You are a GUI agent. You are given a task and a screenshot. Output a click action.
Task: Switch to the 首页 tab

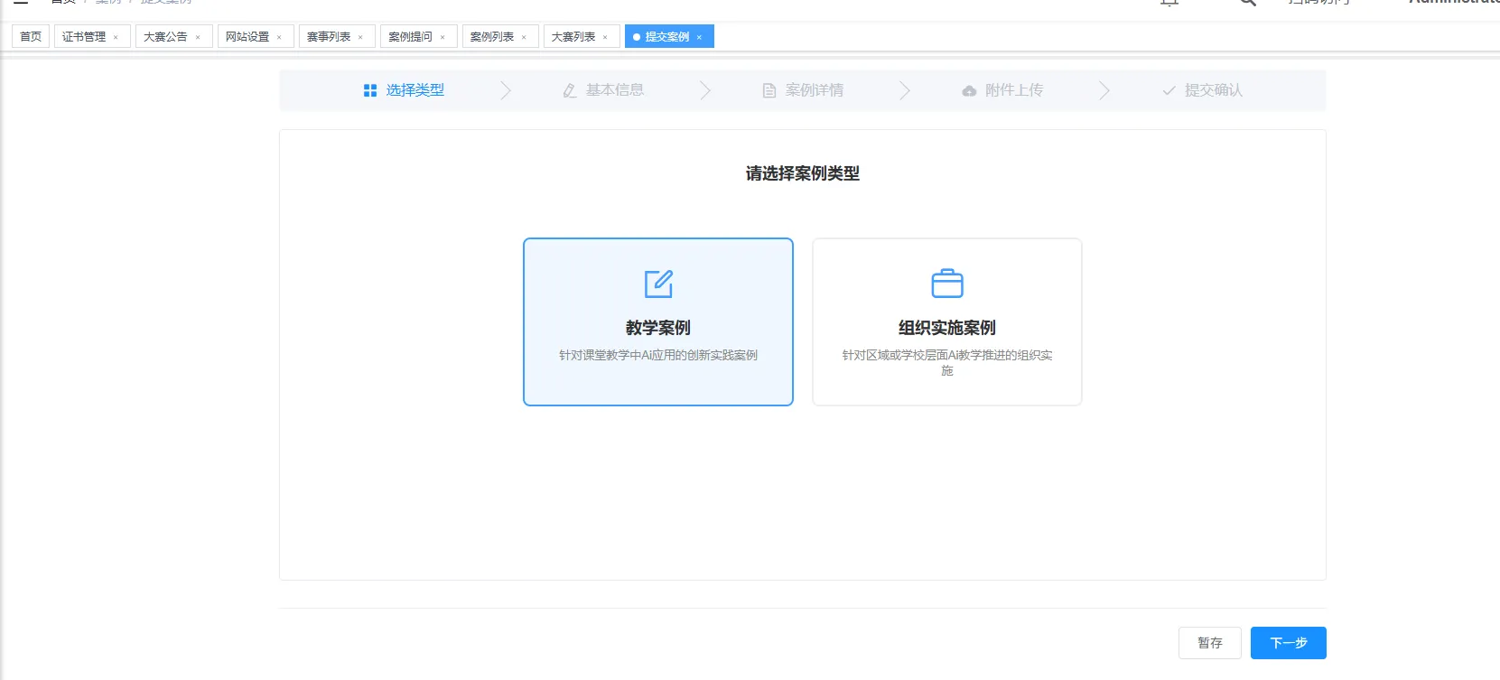[31, 37]
